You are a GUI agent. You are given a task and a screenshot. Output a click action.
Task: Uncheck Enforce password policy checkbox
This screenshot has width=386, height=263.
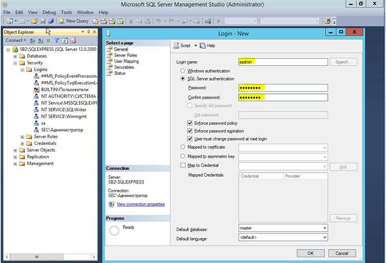click(190, 123)
